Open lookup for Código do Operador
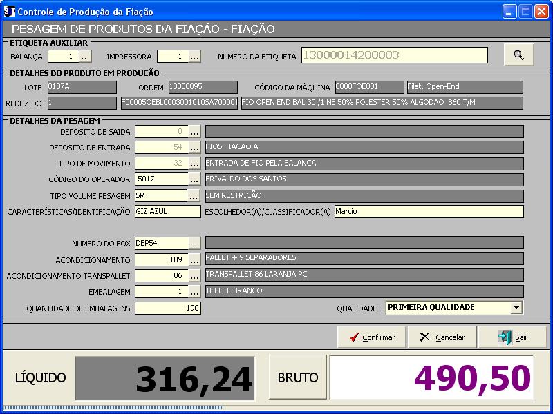The image size is (553, 414). [x=195, y=179]
